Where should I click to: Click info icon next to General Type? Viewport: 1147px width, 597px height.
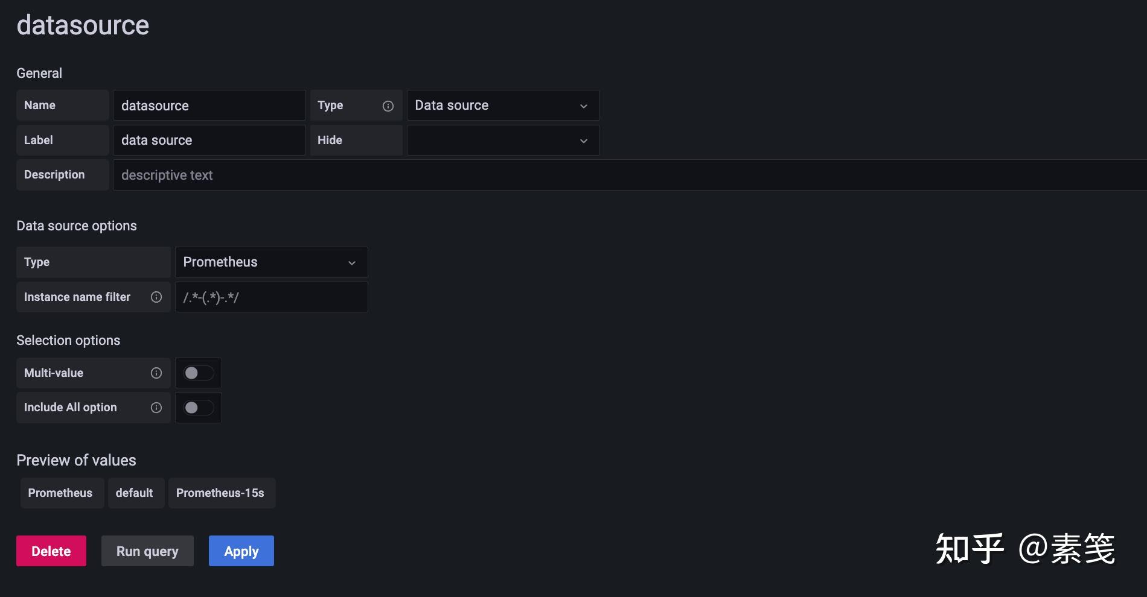pyautogui.click(x=388, y=106)
